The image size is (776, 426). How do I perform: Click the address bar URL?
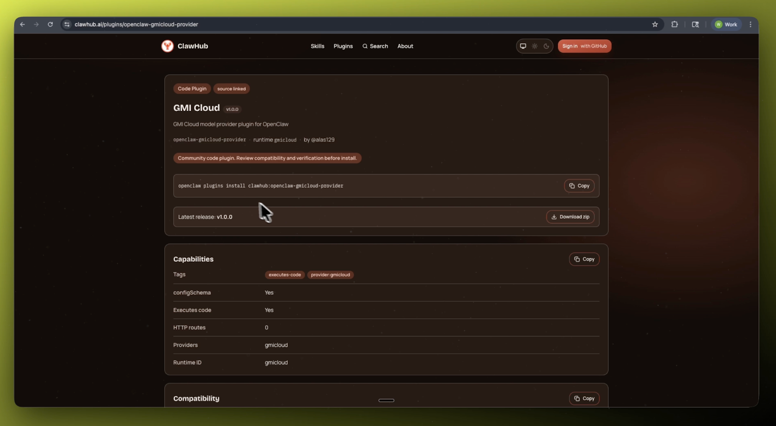[x=136, y=24]
